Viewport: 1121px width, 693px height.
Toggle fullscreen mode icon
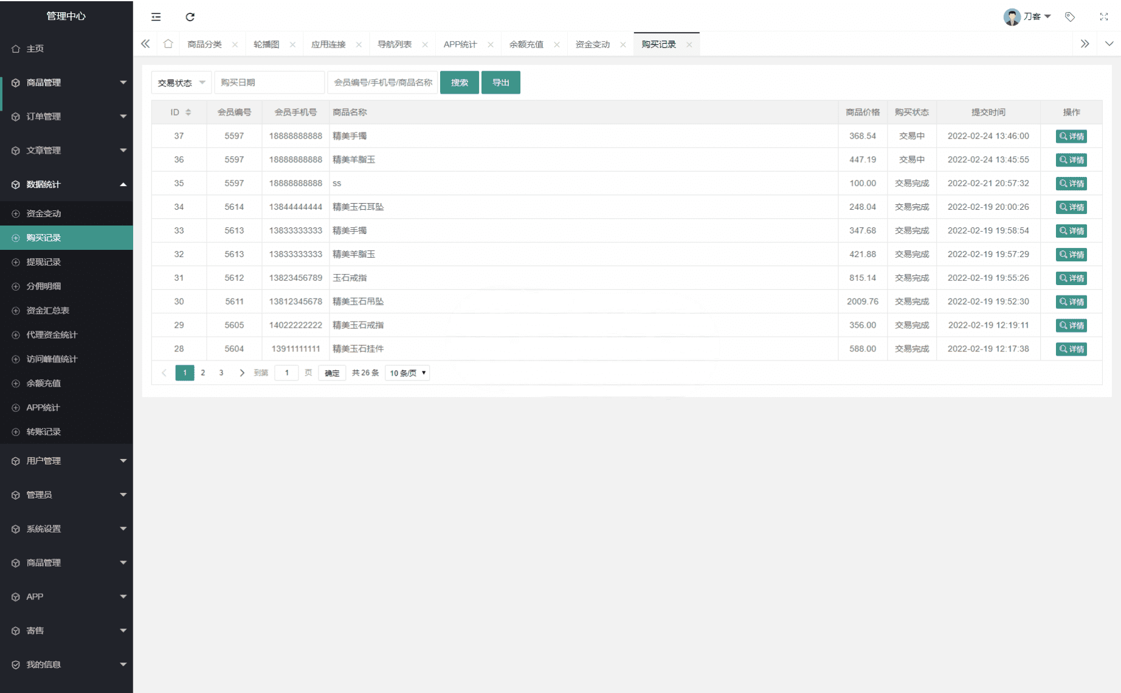1104,17
